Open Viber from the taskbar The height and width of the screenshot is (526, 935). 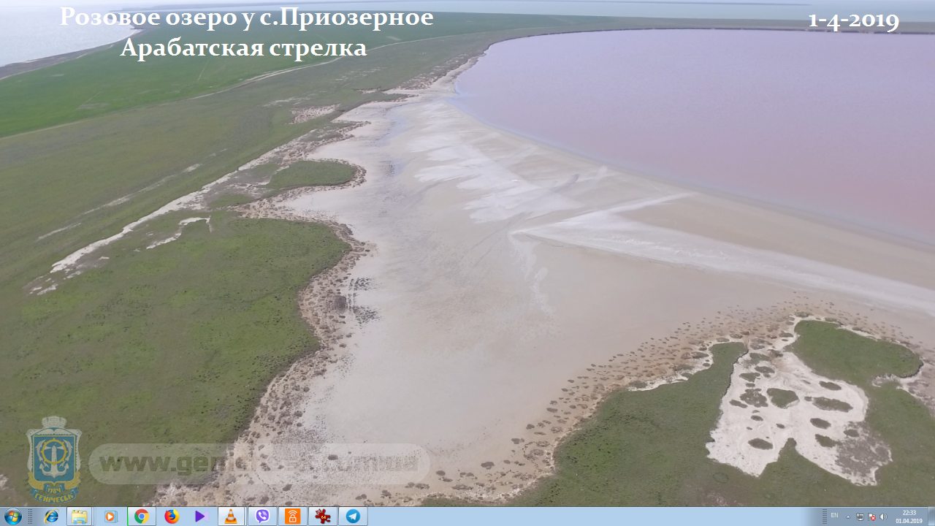coord(262,517)
